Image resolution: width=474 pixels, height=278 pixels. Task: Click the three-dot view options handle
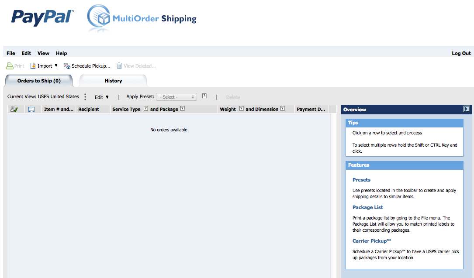85,97
